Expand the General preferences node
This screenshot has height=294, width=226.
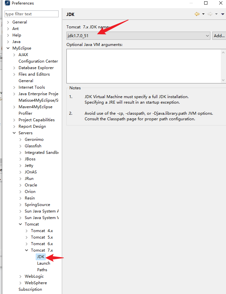coord(8,22)
